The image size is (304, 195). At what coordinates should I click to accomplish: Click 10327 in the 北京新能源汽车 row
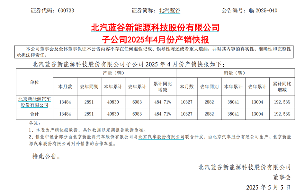[187, 102]
